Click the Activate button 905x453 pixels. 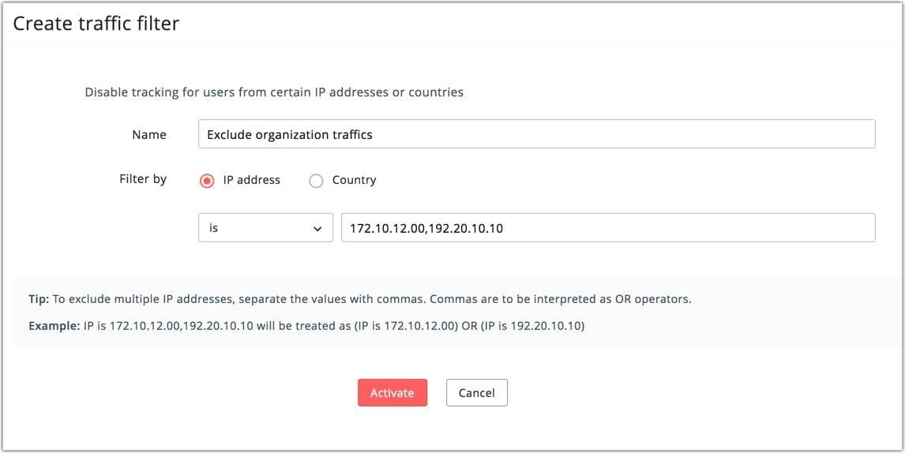[392, 392]
